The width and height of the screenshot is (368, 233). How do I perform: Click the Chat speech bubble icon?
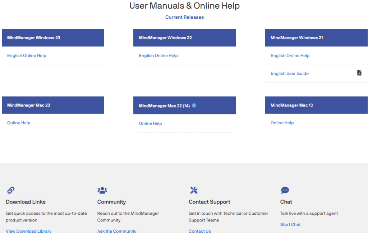click(285, 190)
